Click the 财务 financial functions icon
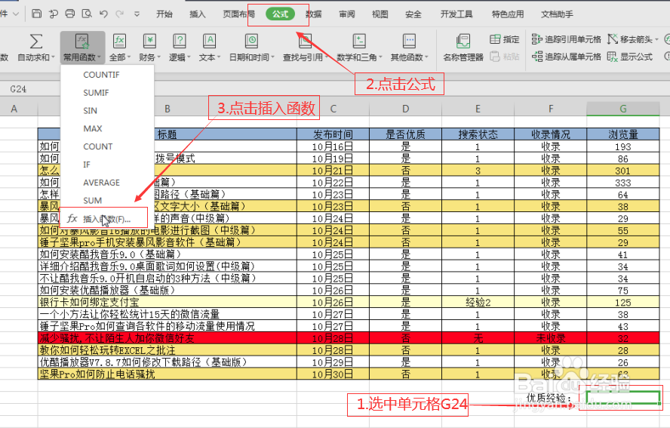 pyautogui.click(x=149, y=42)
